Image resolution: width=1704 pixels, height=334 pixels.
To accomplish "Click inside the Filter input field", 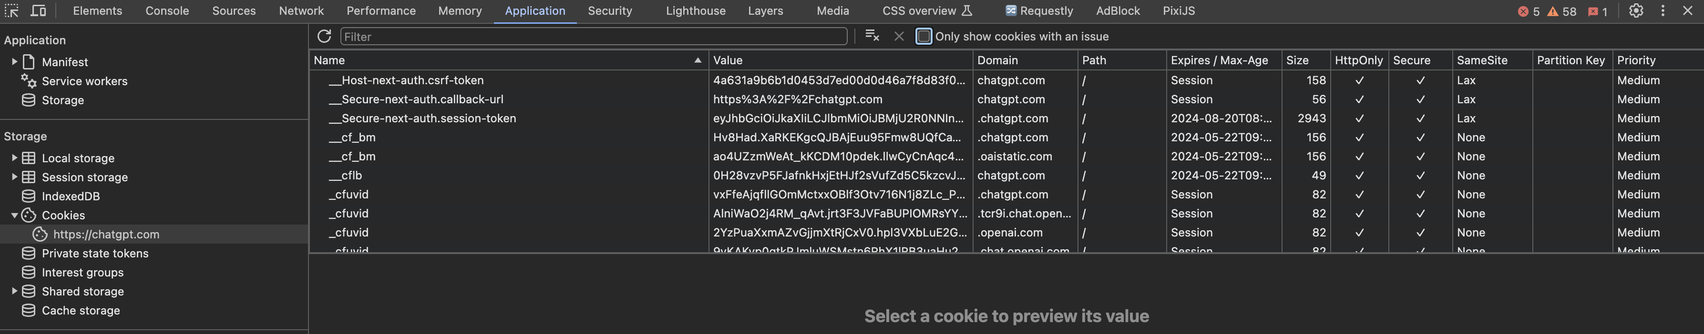I will pos(592,36).
